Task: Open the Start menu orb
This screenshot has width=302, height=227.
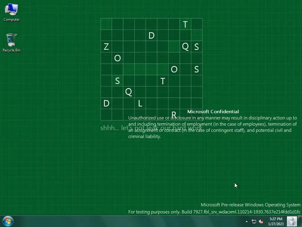Action: click(8, 221)
